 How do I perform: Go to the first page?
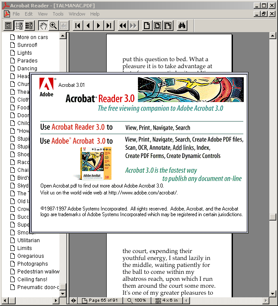(x=78, y=26)
